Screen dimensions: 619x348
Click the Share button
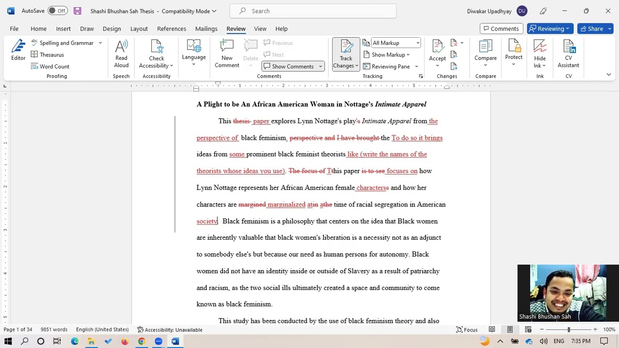[x=595, y=29]
